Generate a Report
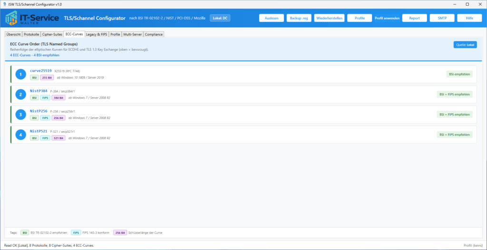 pyautogui.click(x=415, y=18)
